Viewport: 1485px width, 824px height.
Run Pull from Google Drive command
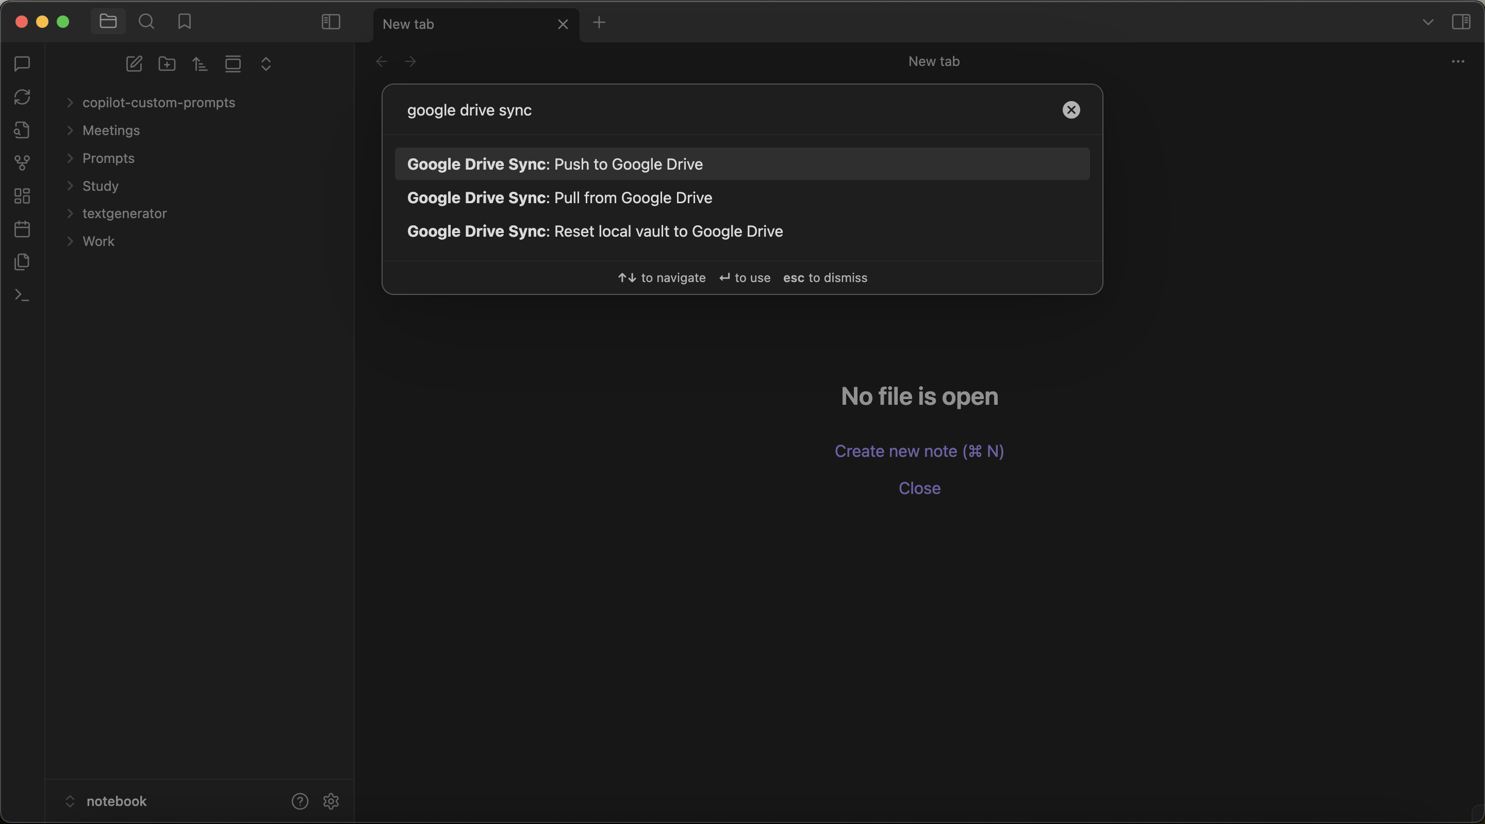[742, 198]
